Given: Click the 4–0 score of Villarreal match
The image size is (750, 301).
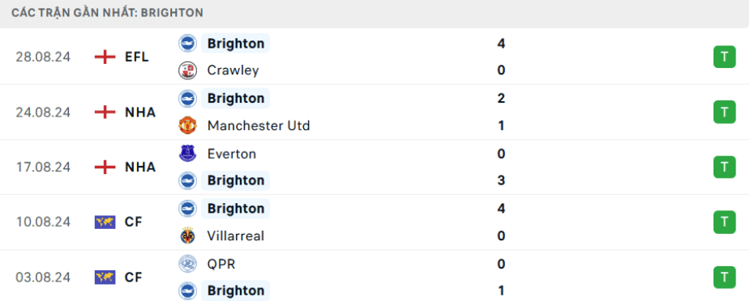Looking at the screenshot, I should pos(501,223).
